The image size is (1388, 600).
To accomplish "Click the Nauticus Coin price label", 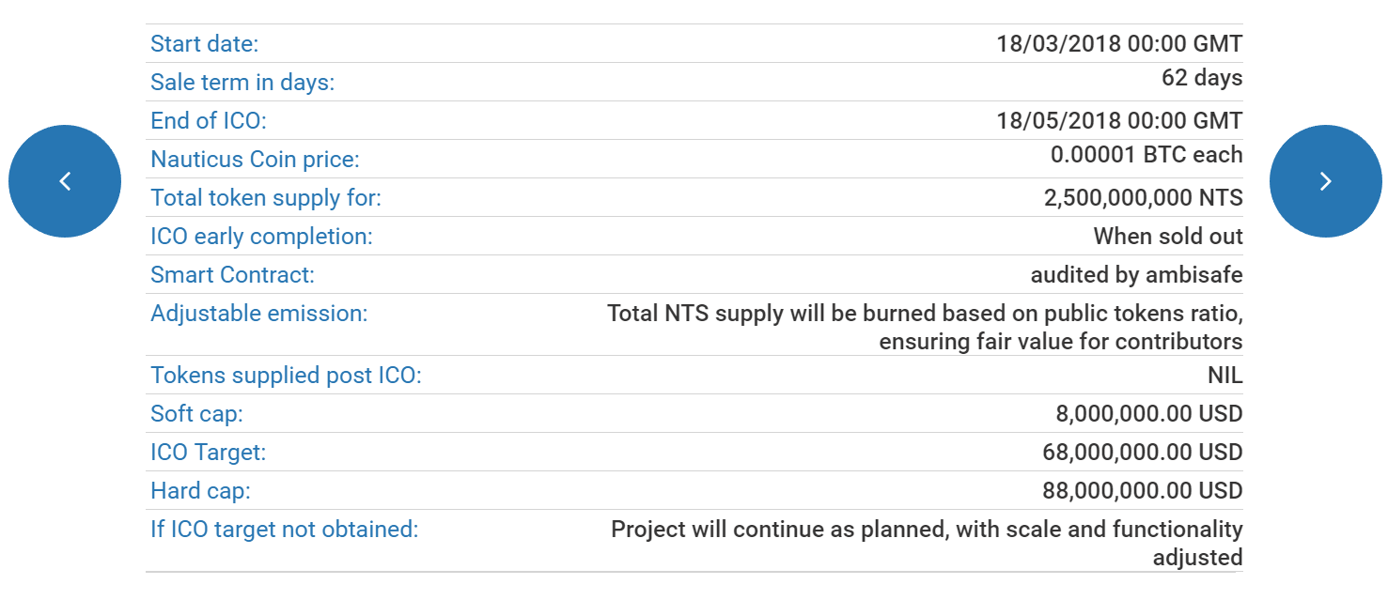I will click(x=255, y=160).
